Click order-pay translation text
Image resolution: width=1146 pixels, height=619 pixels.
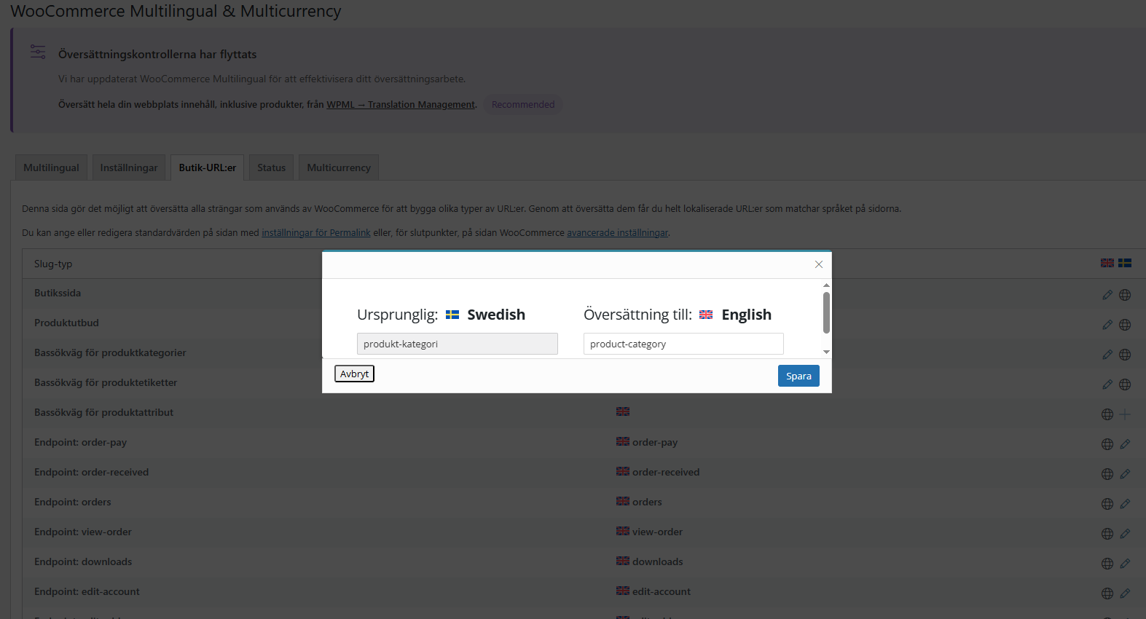pyautogui.click(x=655, y=442)
